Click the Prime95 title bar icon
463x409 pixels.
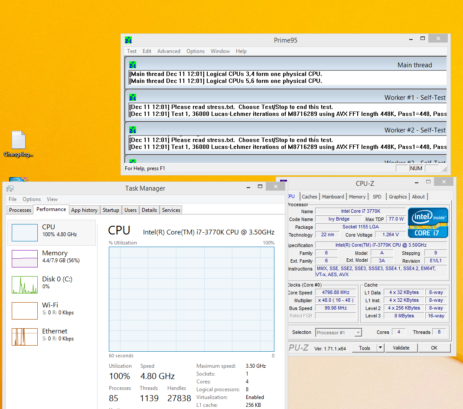pyautogui.click(x=128, y=40)
